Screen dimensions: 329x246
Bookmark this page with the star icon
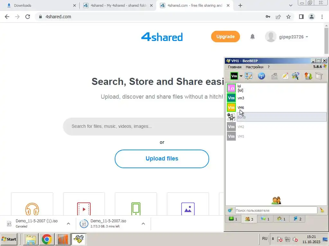(x=289, y=17)
